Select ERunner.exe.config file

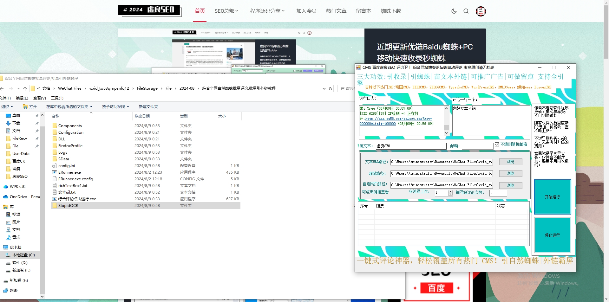[75, 179]
